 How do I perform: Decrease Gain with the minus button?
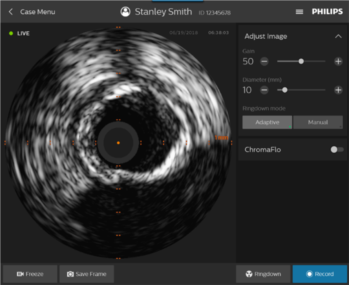(264, 61)
